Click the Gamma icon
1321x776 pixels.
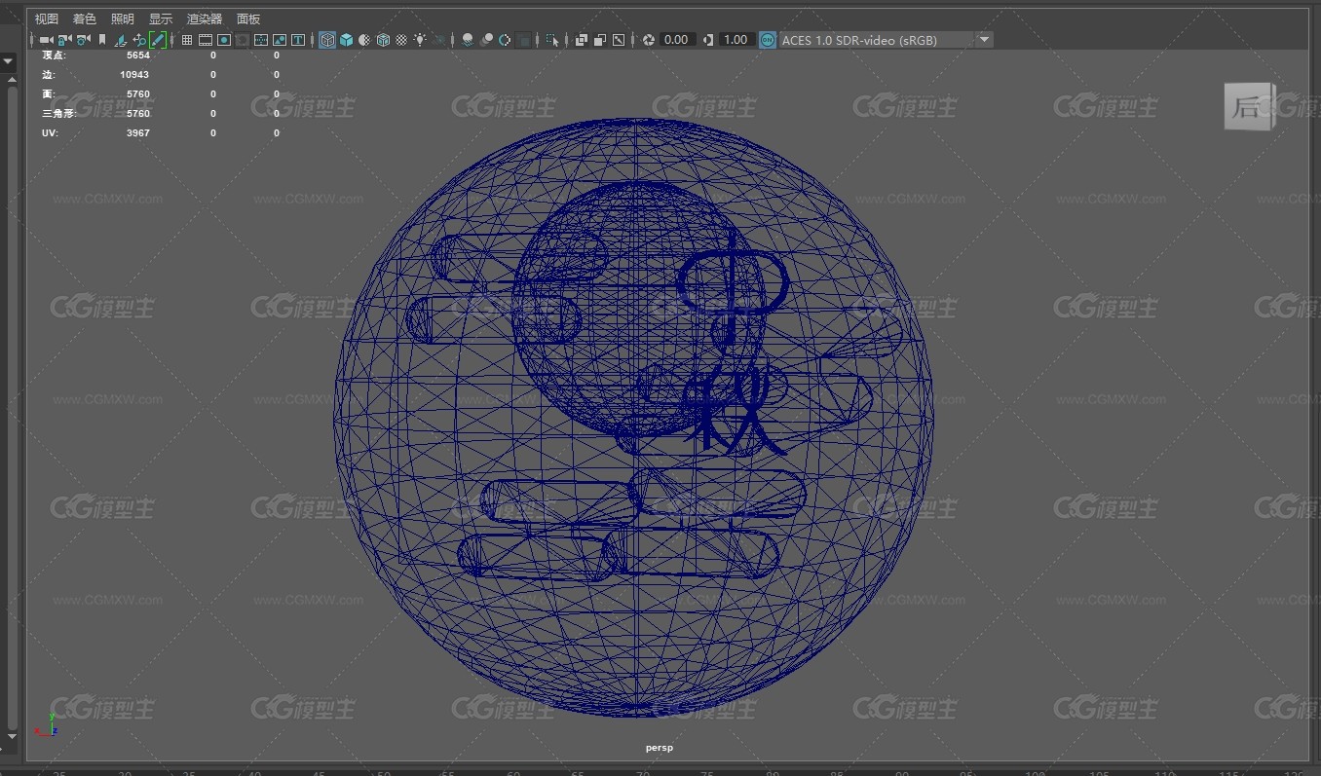pos(708,40)
